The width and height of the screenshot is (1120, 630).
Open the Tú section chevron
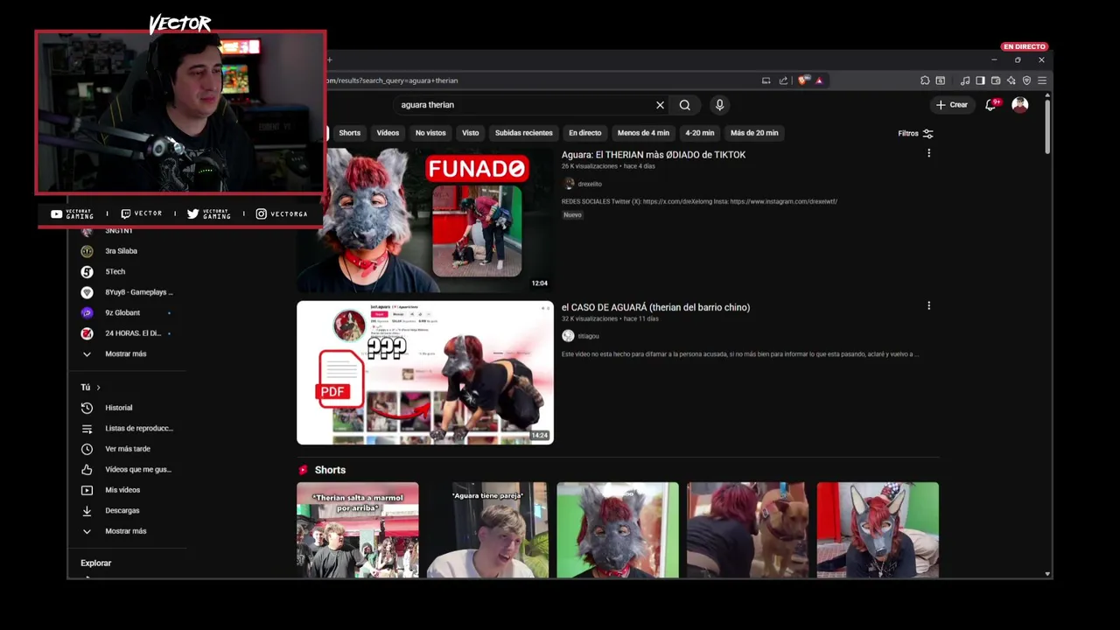[x=98, y=388]
